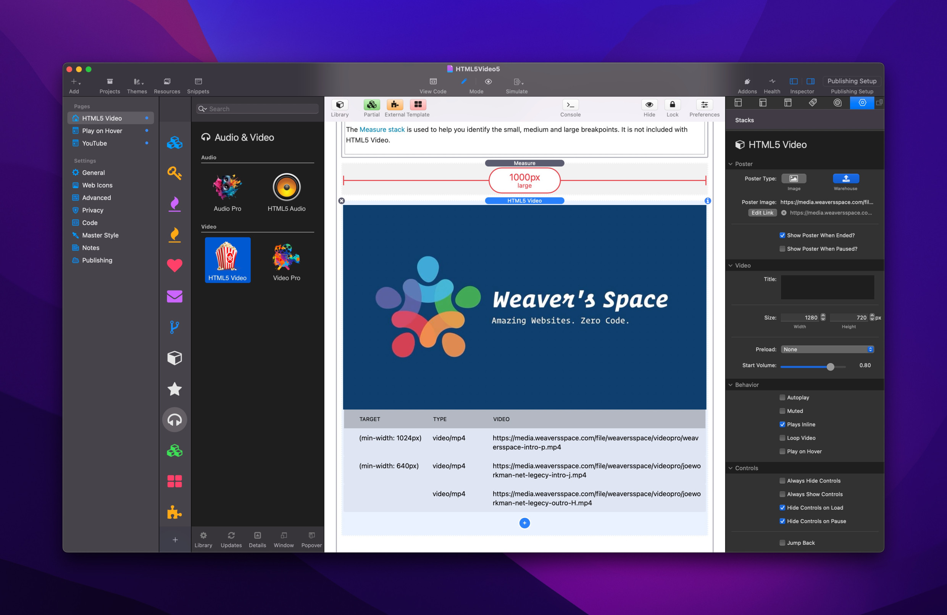Click the info icon on HTML5 Video stack
Viewport: 947px width, 615px height.
[707, 201]
